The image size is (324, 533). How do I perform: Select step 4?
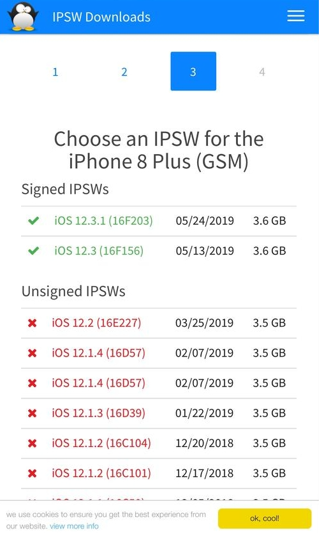[x=261, y=72]
